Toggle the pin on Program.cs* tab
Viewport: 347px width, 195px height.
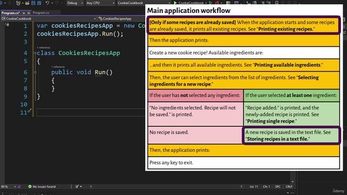(24, 13)
